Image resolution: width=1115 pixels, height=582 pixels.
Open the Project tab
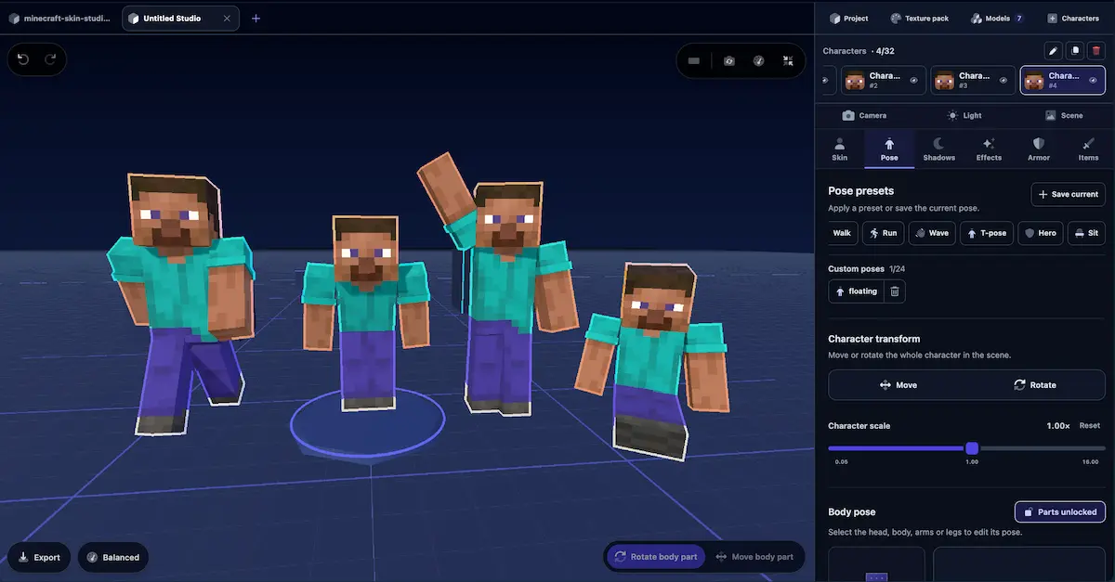tap(848, 19)
